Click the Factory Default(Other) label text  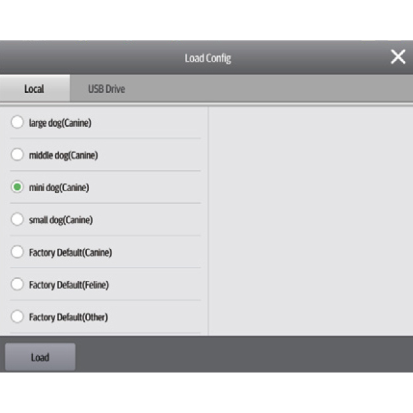(x=68, y=317)
